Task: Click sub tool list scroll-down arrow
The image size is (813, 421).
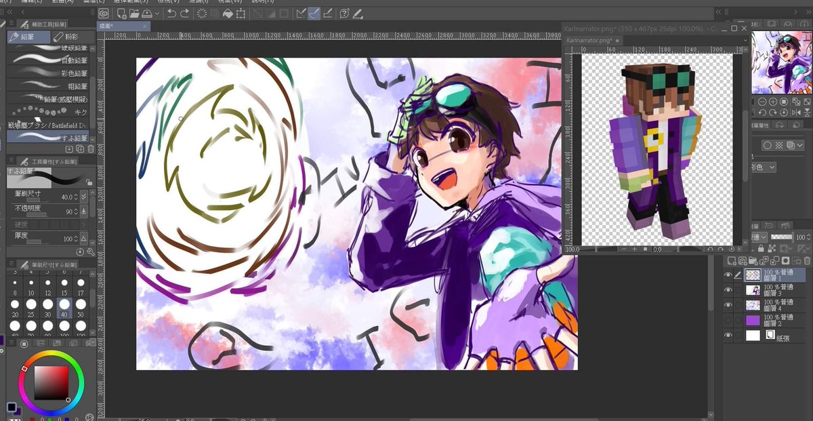Action: (92, 139)
